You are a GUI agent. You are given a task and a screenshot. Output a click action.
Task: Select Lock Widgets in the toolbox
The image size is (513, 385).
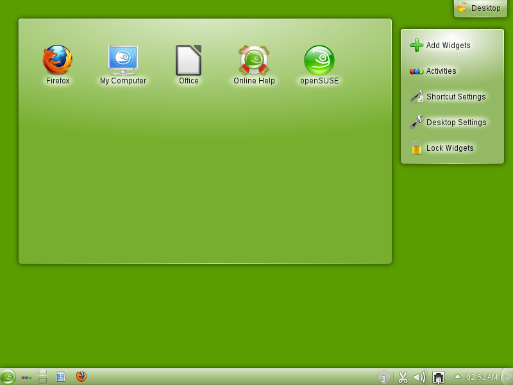[x=442, y=148]
